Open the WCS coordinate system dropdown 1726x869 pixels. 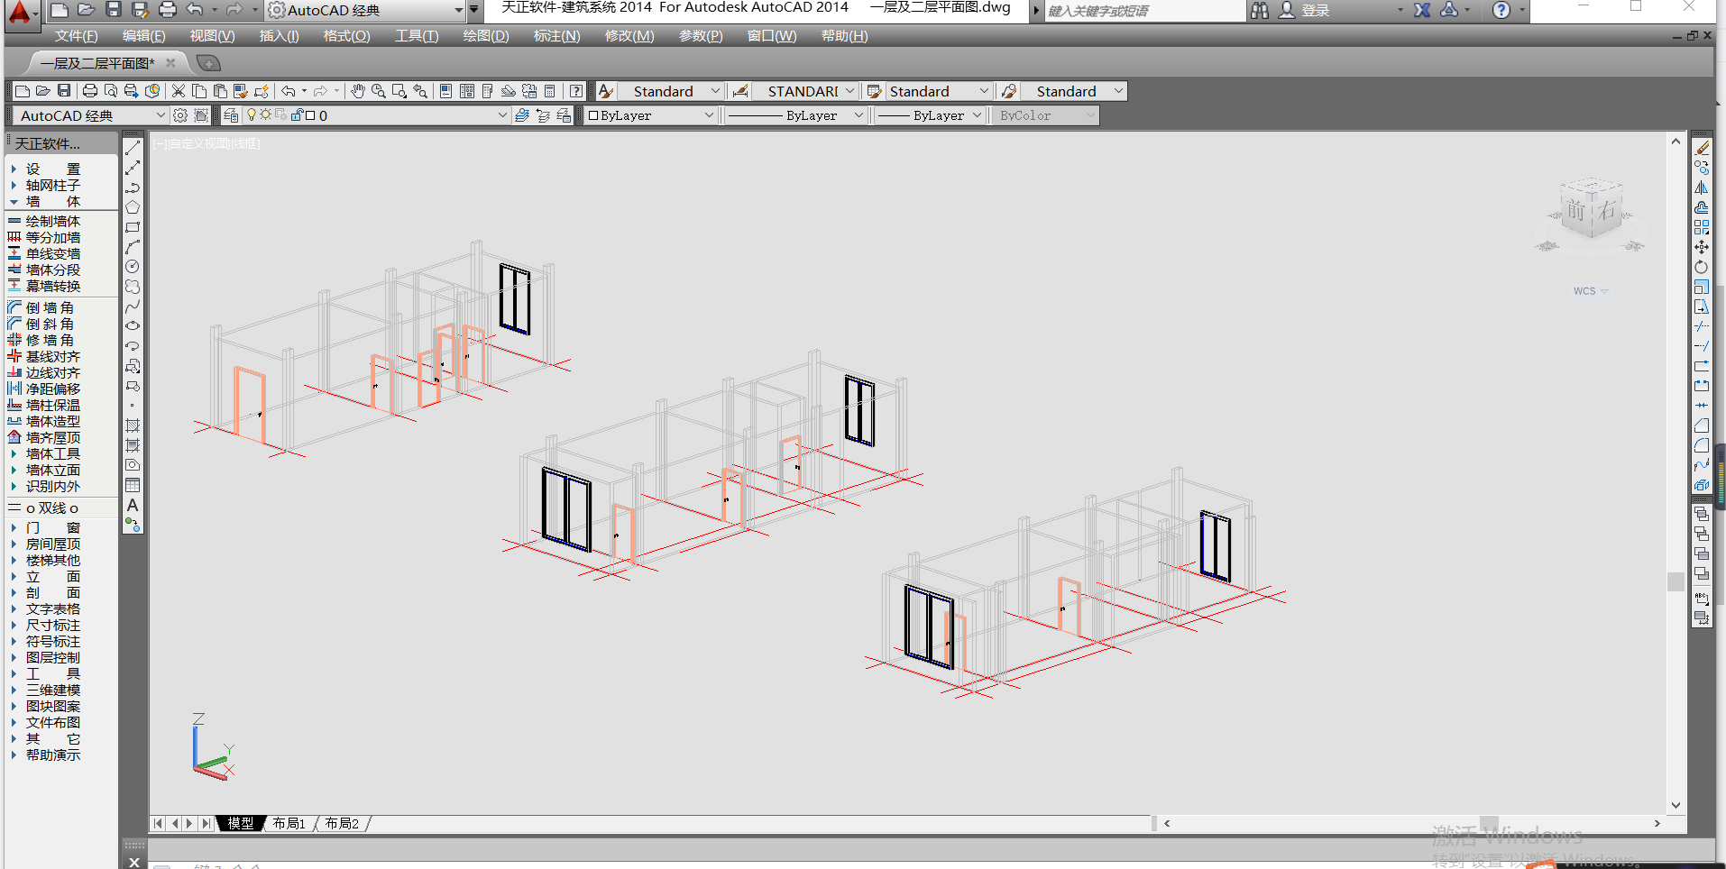(x=1591, y=291)
